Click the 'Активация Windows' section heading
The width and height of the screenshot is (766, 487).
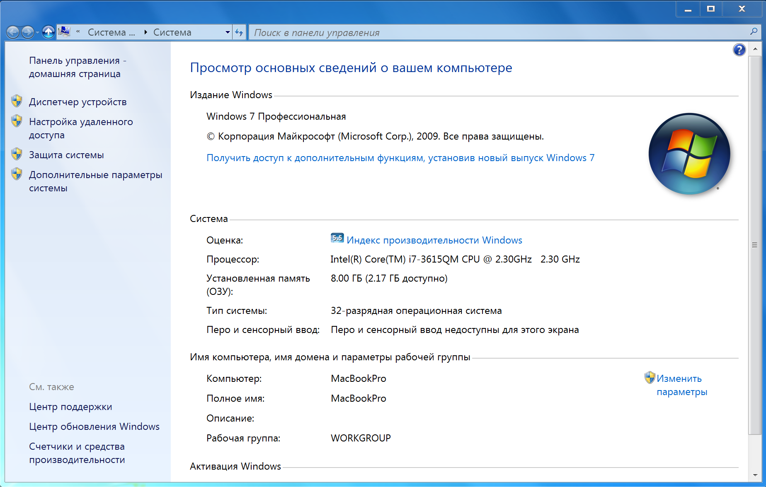click(235, 466)
